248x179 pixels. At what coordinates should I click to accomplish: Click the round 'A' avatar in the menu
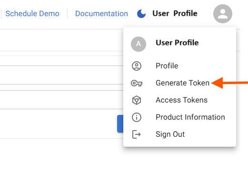tap(139, 44)
